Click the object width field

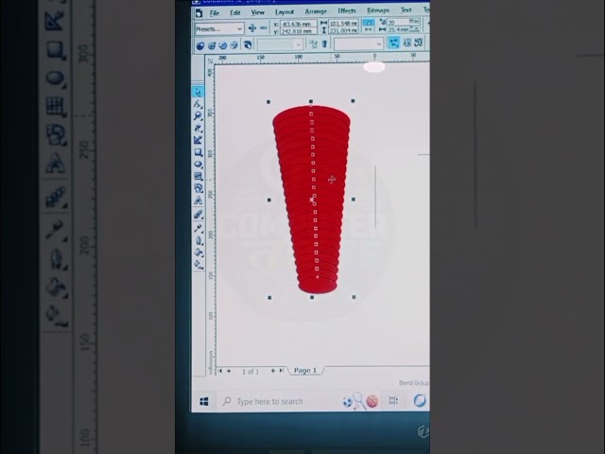[343, 23]
